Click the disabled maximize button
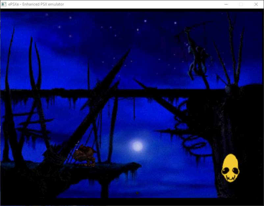 coord(241,4)
